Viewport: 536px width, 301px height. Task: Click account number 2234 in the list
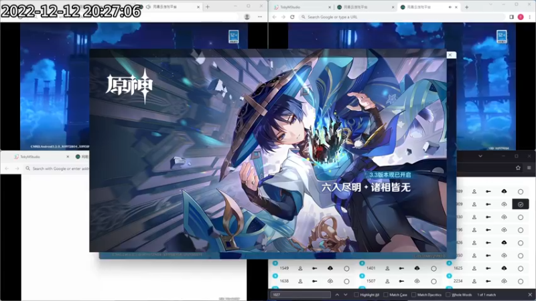(458, 281)
